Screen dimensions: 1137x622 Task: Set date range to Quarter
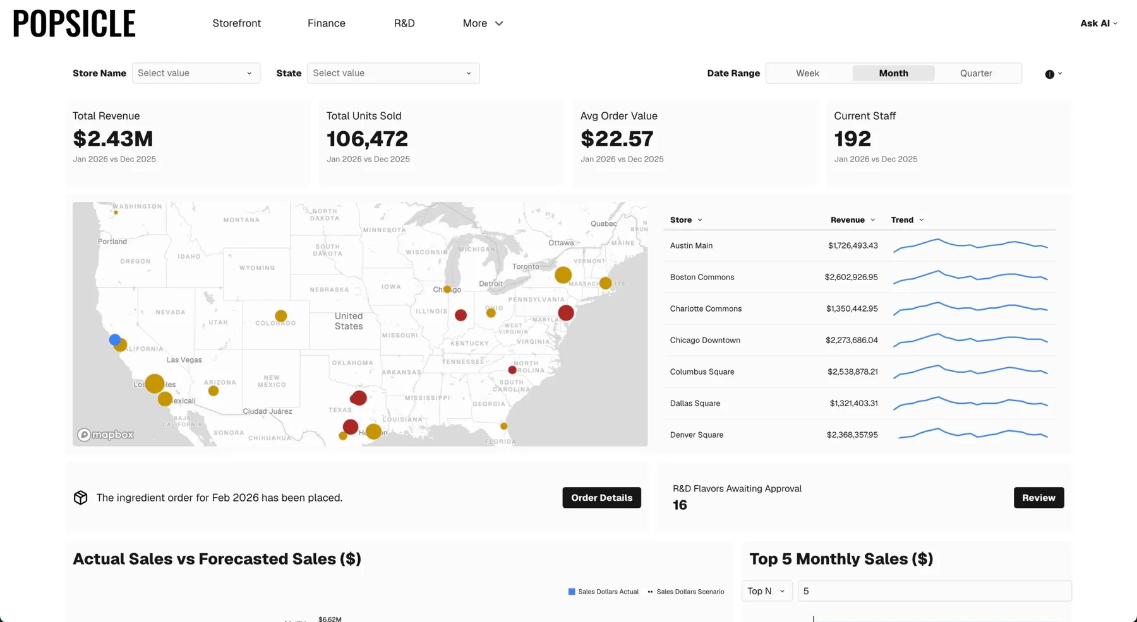point(976,73)
